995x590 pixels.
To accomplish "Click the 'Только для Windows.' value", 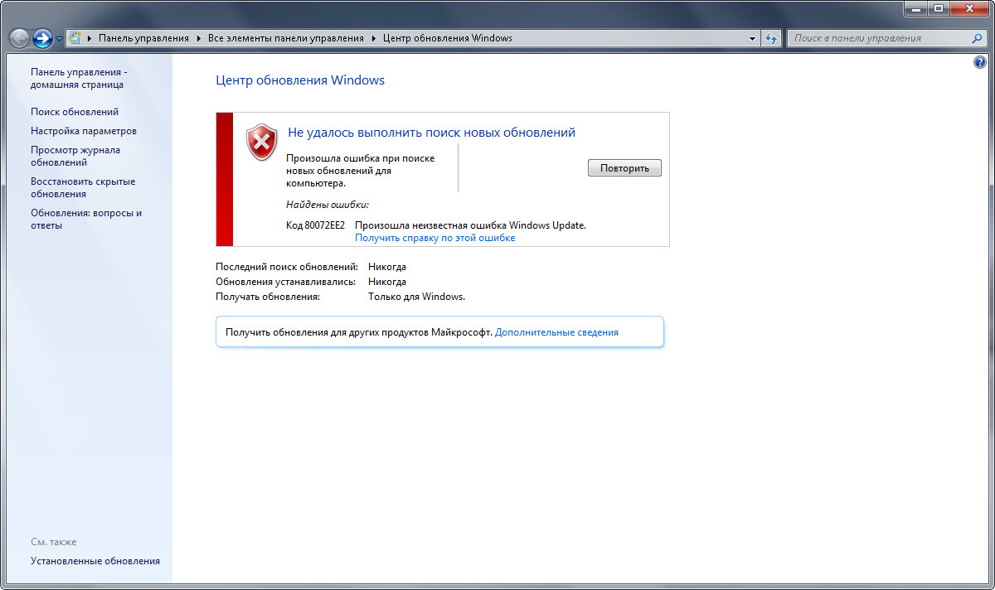I will 417,297.
